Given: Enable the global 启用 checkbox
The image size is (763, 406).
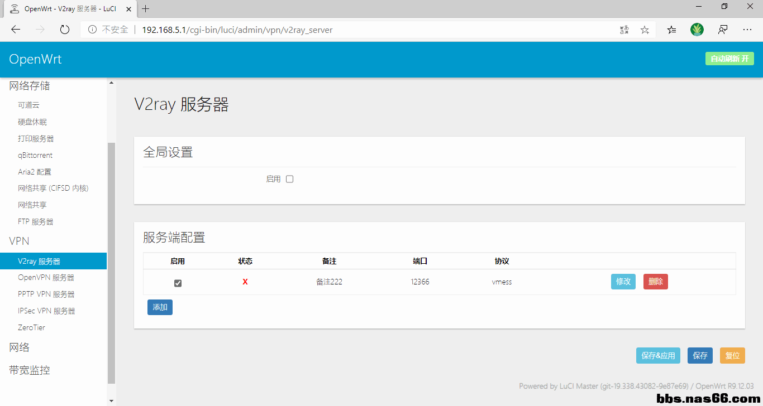Looking at the screenshot, I should tap(289, 179).
